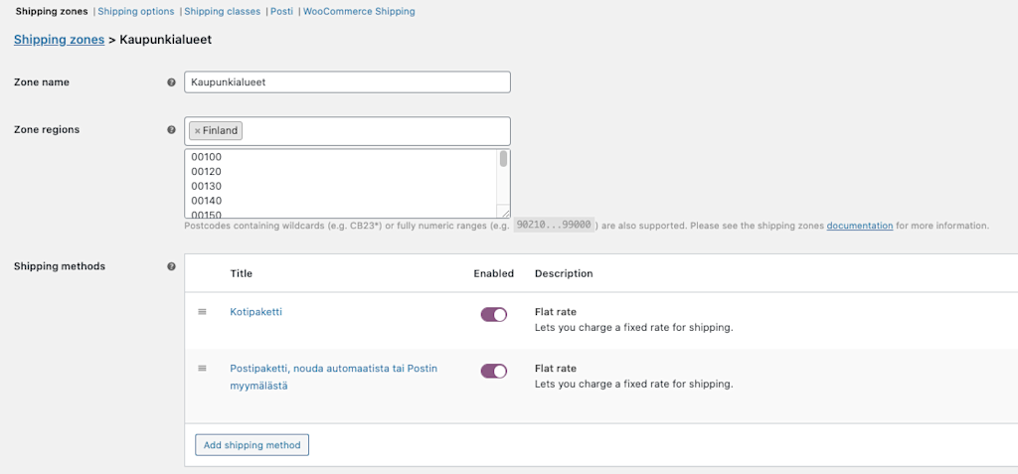Viewport: 1018px width, 474px height.
Task: Open the shipping zones documentation link
Action: [860, 226]
